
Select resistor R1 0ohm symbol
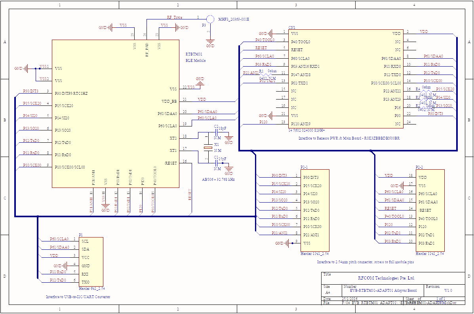click(x=266, y=75)
